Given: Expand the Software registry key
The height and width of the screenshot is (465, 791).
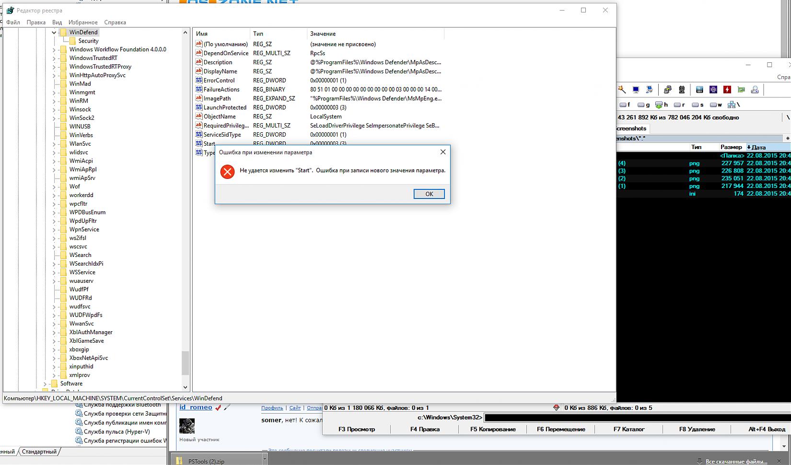Looking at the screenshot, I should (45, 384).
